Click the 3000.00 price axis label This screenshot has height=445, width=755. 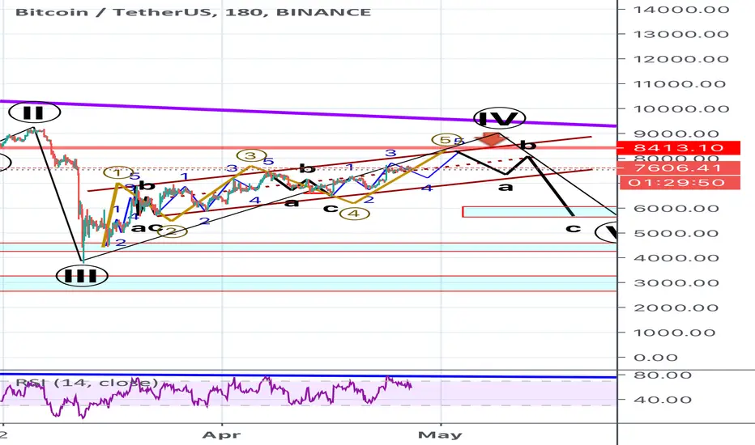[676, 283]
